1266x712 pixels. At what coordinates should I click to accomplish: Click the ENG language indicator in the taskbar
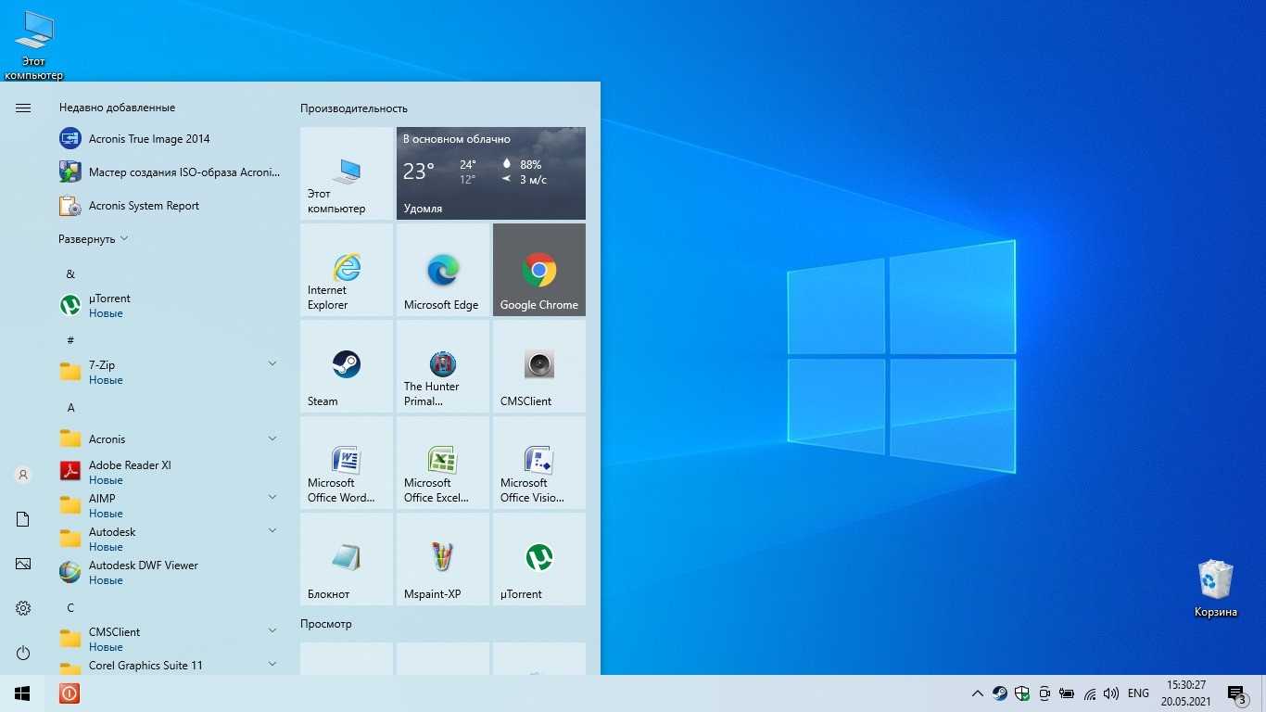(1138, 693)
